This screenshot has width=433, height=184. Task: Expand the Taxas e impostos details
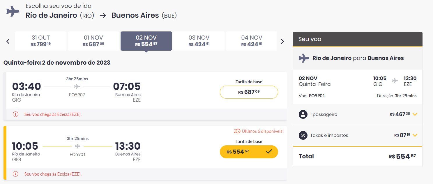(415, 135)
